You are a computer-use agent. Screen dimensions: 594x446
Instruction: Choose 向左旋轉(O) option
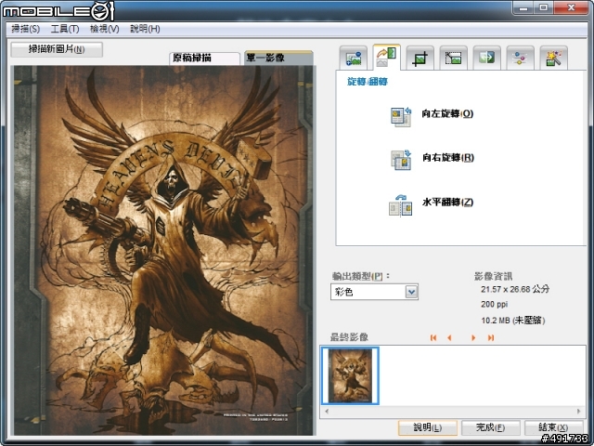point(447,113)
